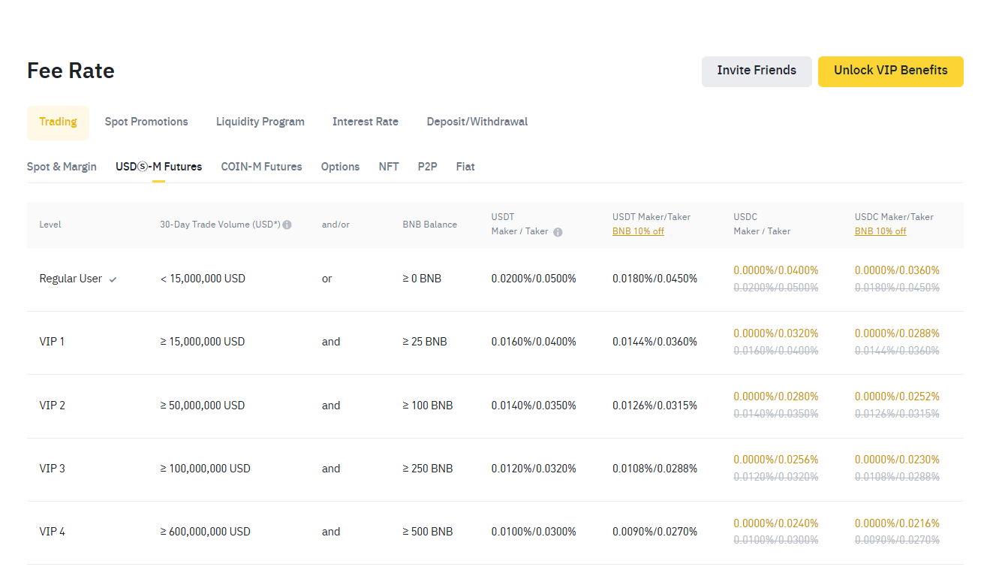Click checkmark icon next to Regular User
The height and width of the screenshot is (576, 1005).
[113, 279]
